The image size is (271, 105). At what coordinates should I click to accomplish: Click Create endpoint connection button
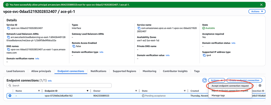point(244,80)
